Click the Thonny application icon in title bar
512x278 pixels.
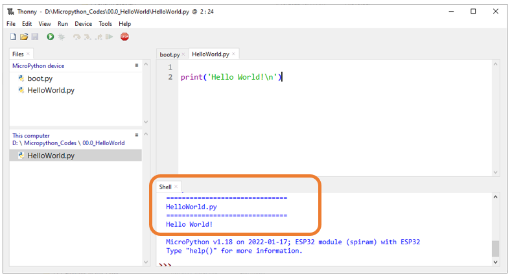click(x=11, y=12)
